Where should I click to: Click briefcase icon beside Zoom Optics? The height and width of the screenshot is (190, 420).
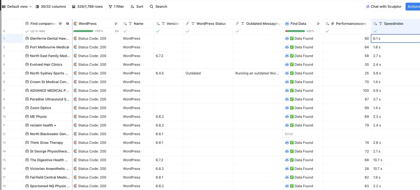tap(27, 108)
